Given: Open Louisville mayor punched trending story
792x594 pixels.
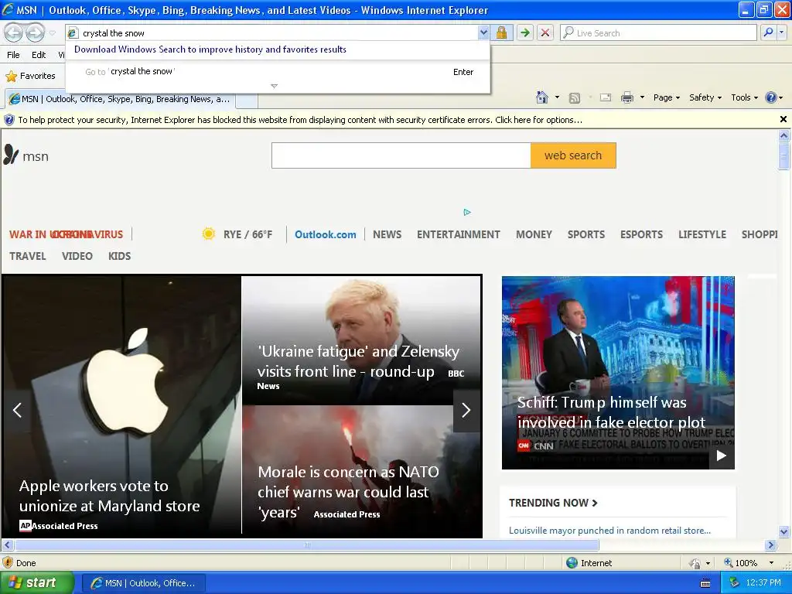Looking at the screenshot, I should [x=609, y=531].
